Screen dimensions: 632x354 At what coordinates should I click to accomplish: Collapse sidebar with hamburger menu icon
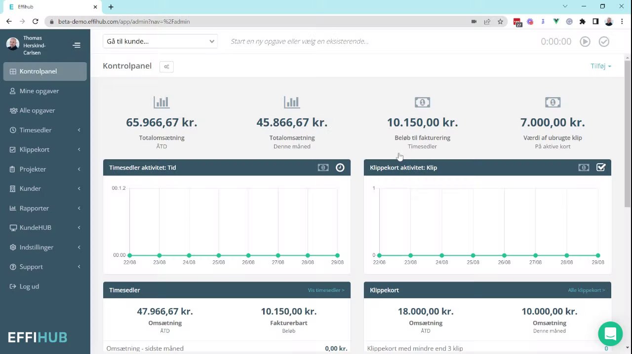pos(77,45)
